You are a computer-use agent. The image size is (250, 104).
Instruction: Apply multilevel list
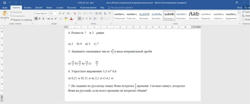[91, 14]
